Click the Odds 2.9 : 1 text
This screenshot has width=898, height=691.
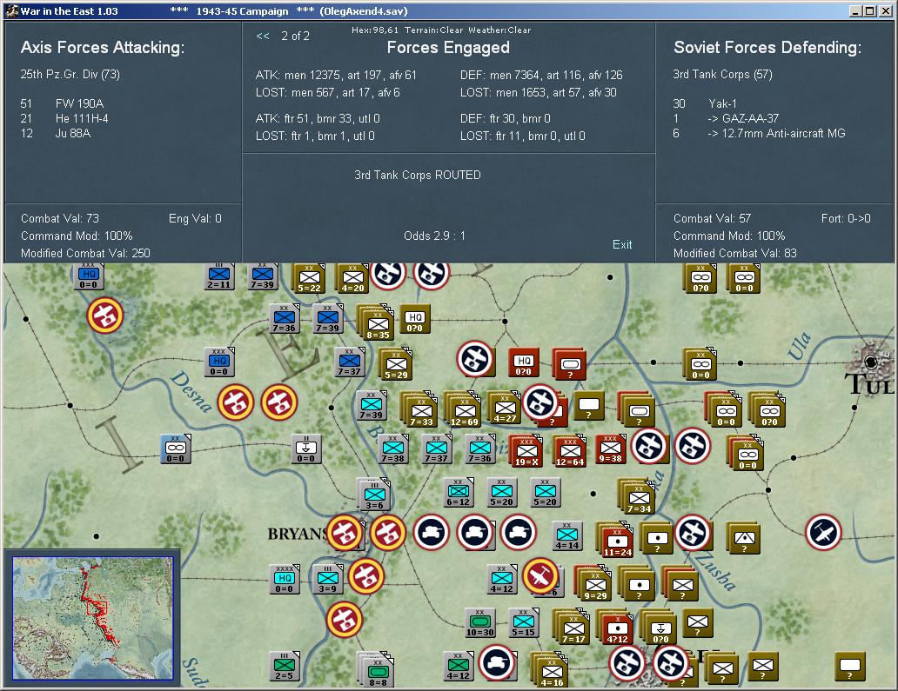coord(435,236)
